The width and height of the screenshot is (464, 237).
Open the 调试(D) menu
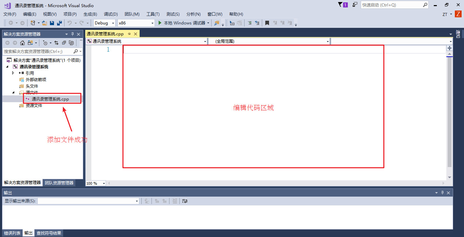(x=111, y=14)
